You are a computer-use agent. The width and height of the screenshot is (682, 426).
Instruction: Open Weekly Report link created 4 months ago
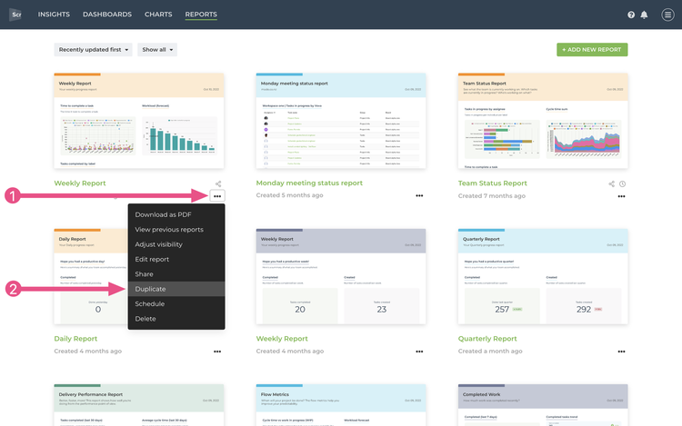pyautogui.click(x=282, y=339)
